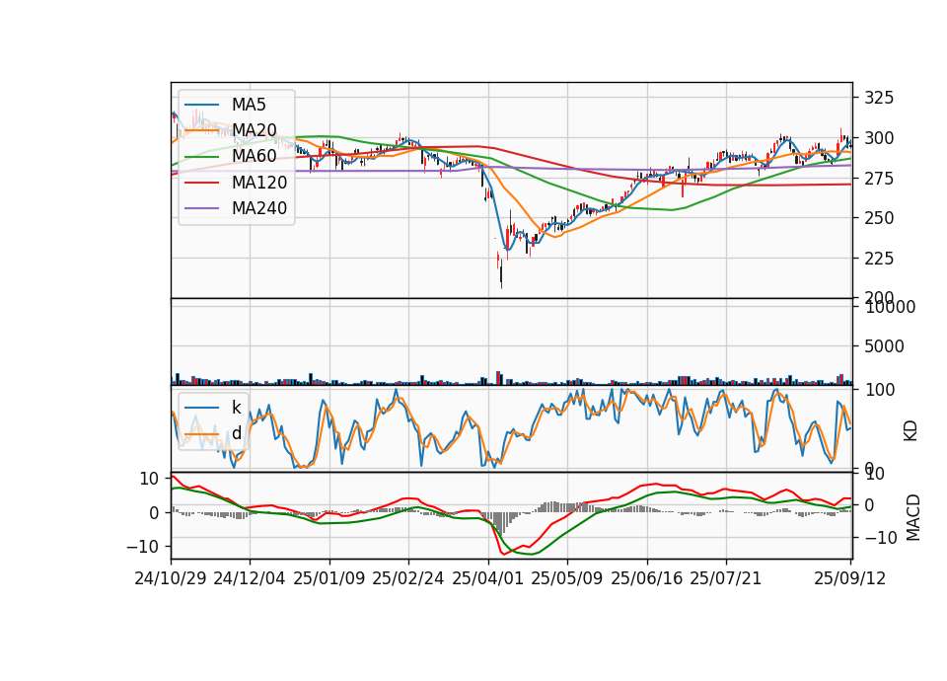Screen dimensions: 947x681
Task: Click the MA60 legend label
Action: 254,156
